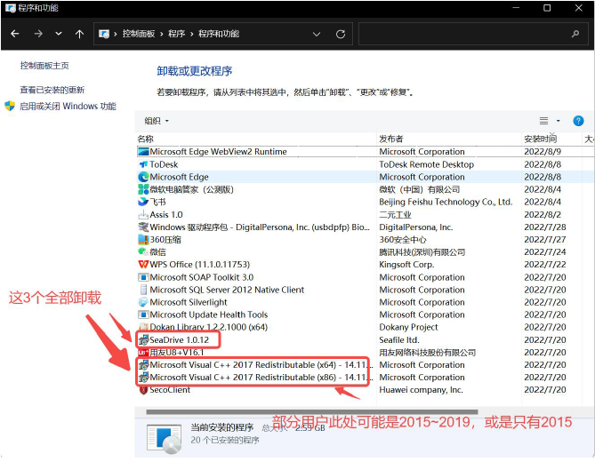Open view options dropdown arrow
Screen dimensions: 595x462
point(558,121)
